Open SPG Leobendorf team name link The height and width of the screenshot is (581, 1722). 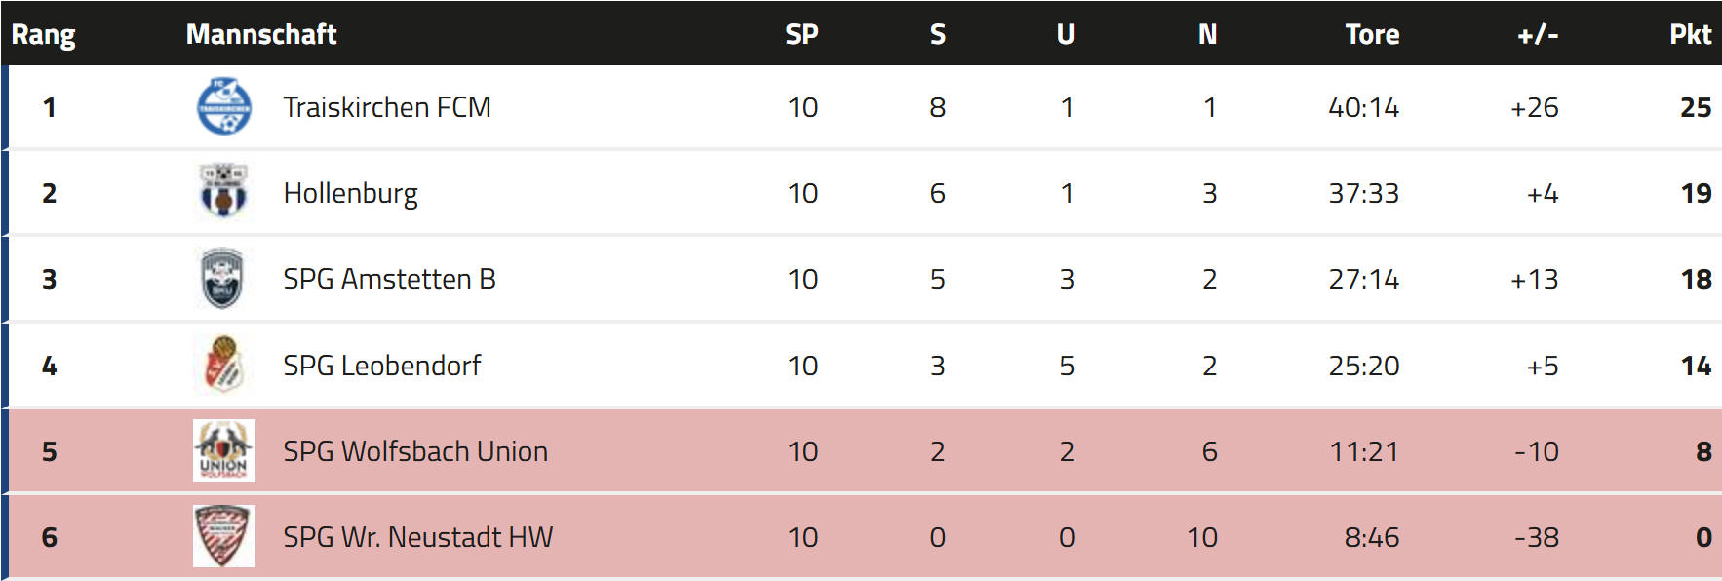(x=381, y=366)
